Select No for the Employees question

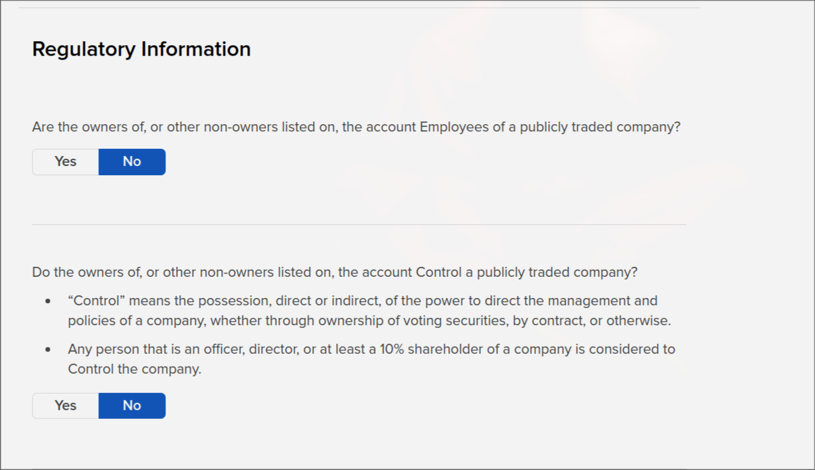coord(132,162)
